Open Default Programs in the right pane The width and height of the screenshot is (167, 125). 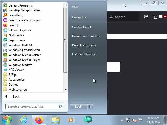click(x=84, y=45)
